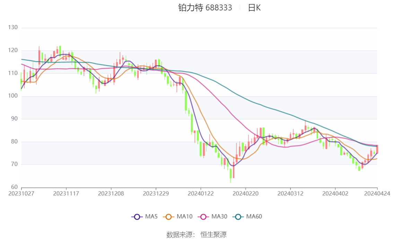
Task: Click the MA10 legend label text
Action: pyautogui.click(x=184, y=216)
